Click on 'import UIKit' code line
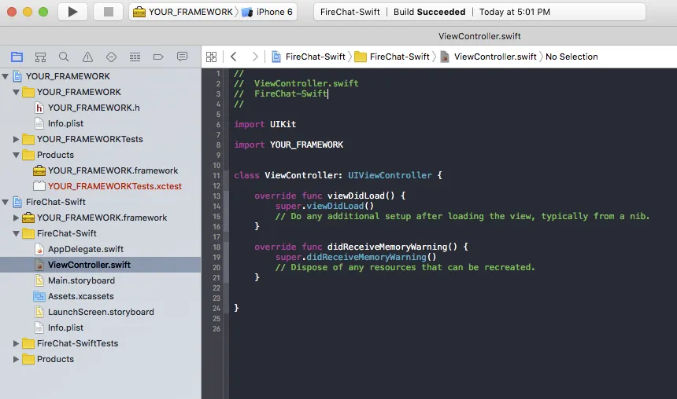 click(x=265, y=125)
